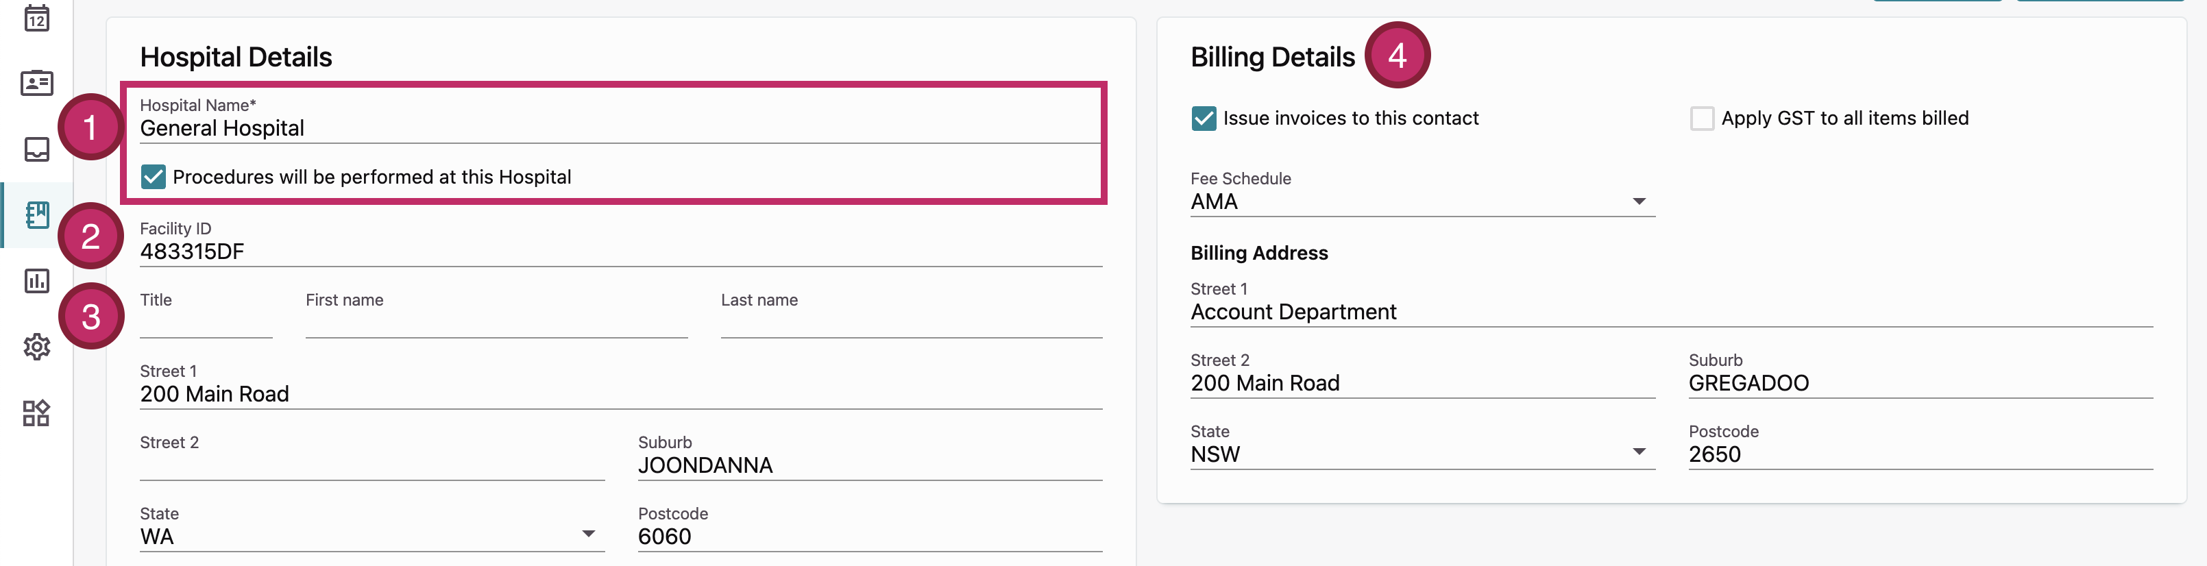The width and height of the screenshot is (2207, 566).
Task: Open the reports bar-chart icon
Action: (36, 281)
